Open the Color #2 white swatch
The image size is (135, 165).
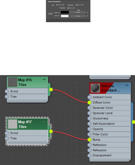tap(65, 16)
